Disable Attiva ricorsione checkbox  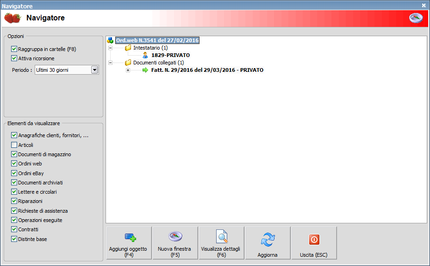tap(14, 58)
